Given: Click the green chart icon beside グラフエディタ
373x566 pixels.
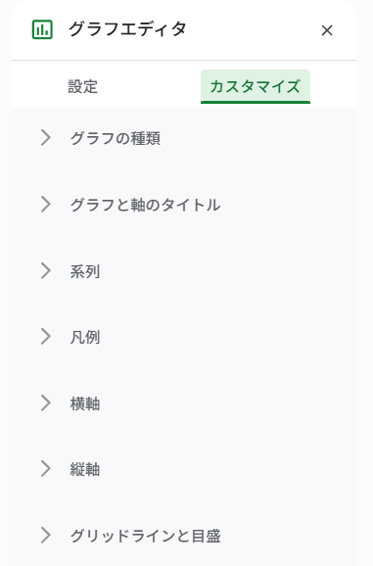Looking at the screenshot, I should pyautogui.click(x=42, y=29).
